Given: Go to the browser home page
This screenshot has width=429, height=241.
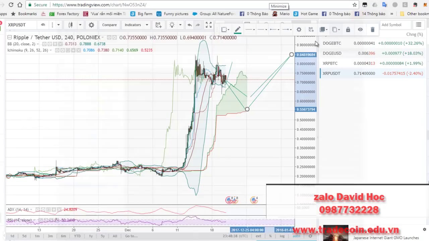Looking at the screenshot, I should pos(20,5).
